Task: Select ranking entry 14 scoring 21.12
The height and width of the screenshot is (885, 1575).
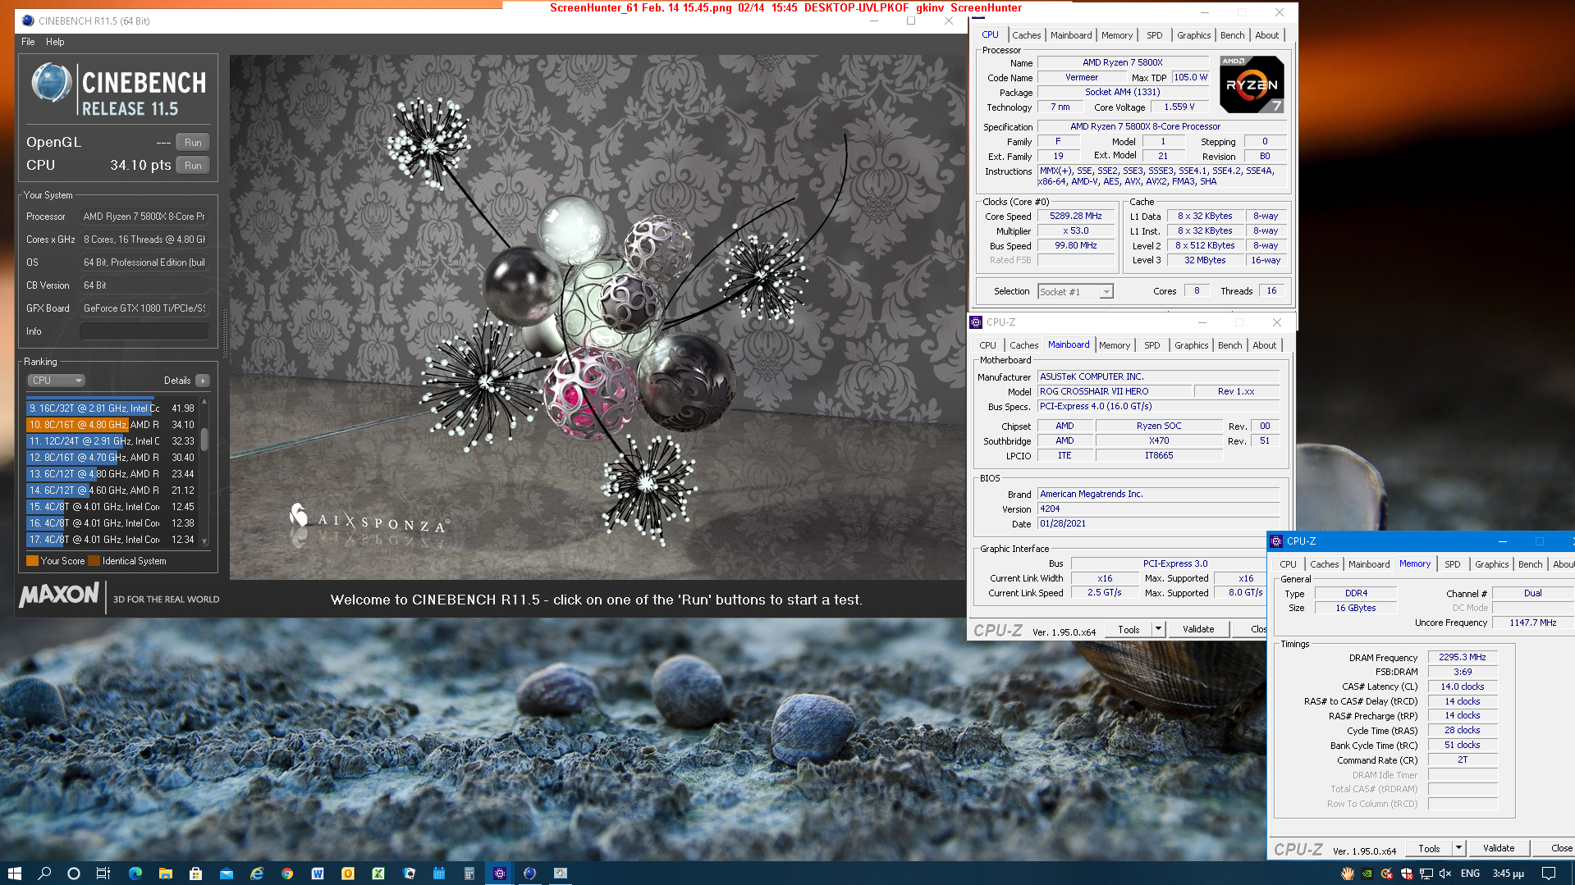Action: (x=112, y=490)
